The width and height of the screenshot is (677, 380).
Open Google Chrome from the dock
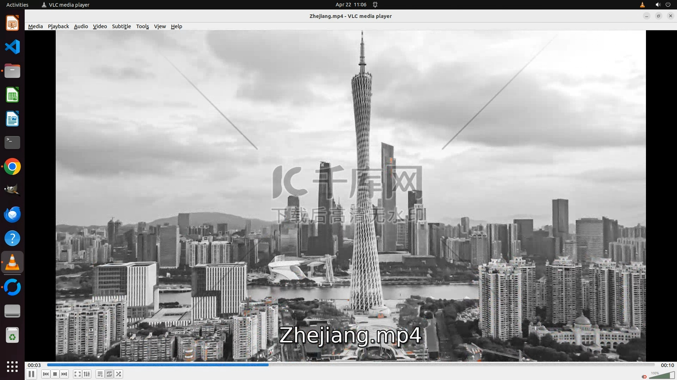pos(12,166)
